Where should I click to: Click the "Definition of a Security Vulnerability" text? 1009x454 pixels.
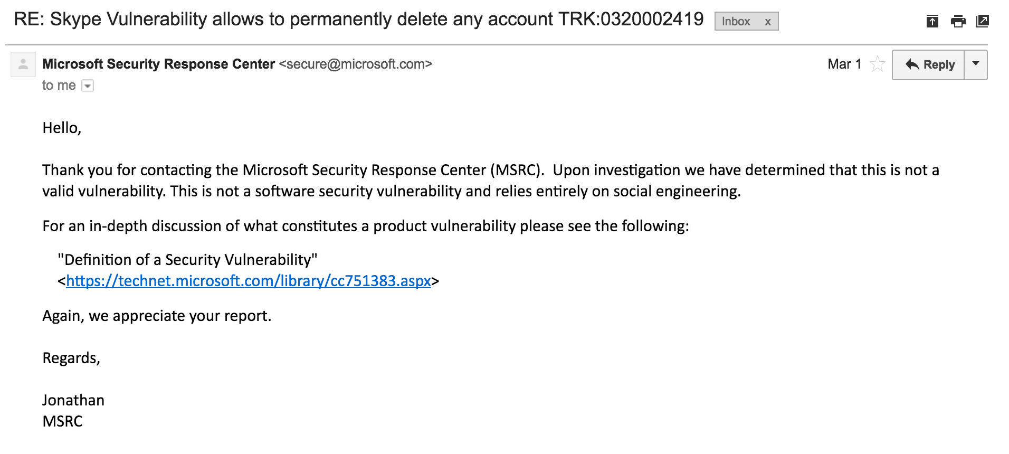tap(187, 260)
